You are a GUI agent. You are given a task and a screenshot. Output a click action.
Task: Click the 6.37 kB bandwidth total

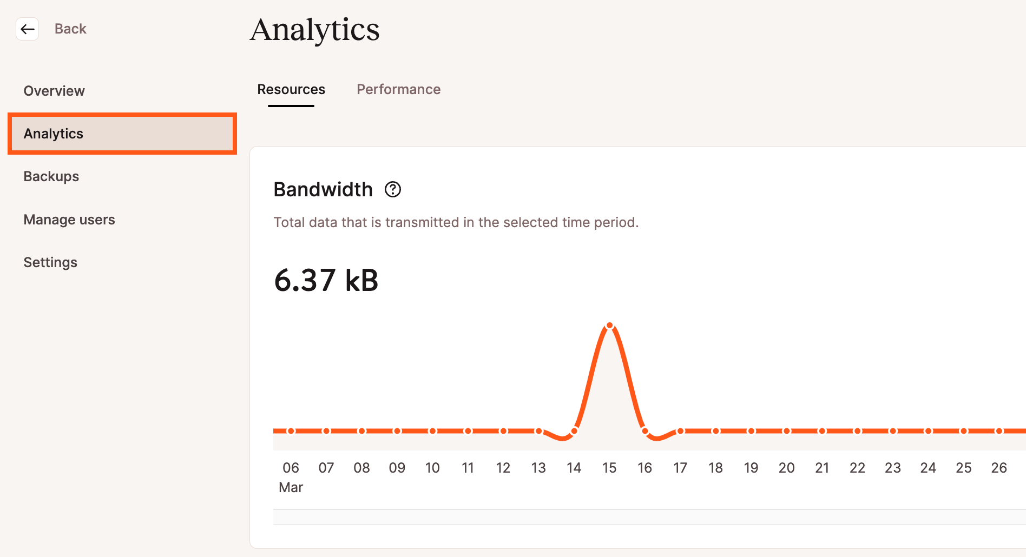pos(326,281)
